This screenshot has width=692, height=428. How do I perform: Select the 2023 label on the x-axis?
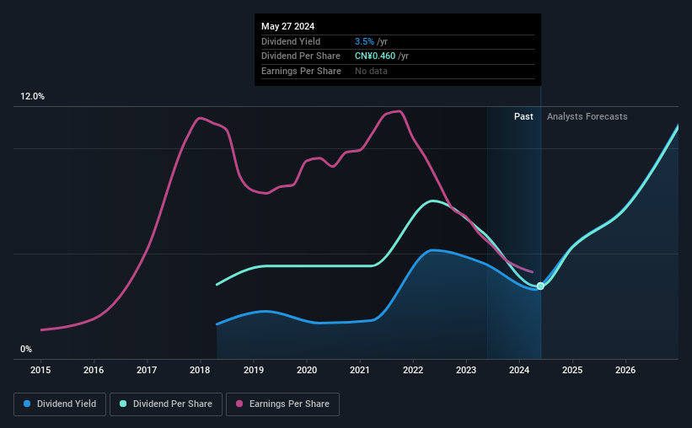466,370
